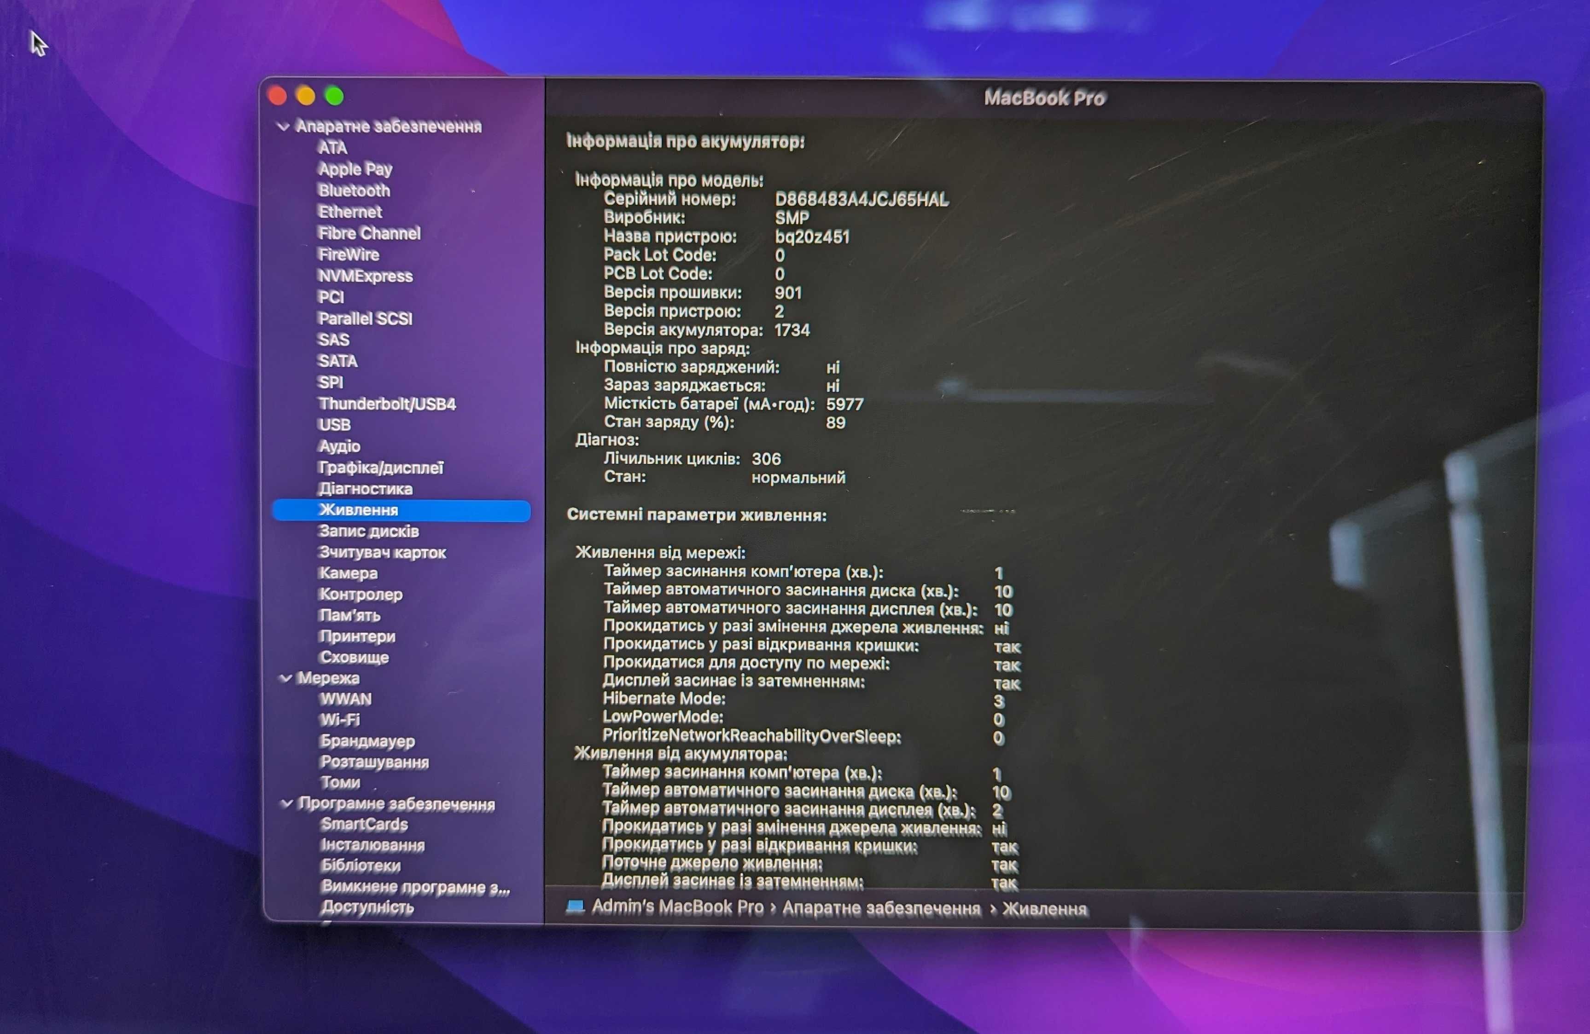
Task: Select SATA in the sidebar
Action: [x=338, y=361]
